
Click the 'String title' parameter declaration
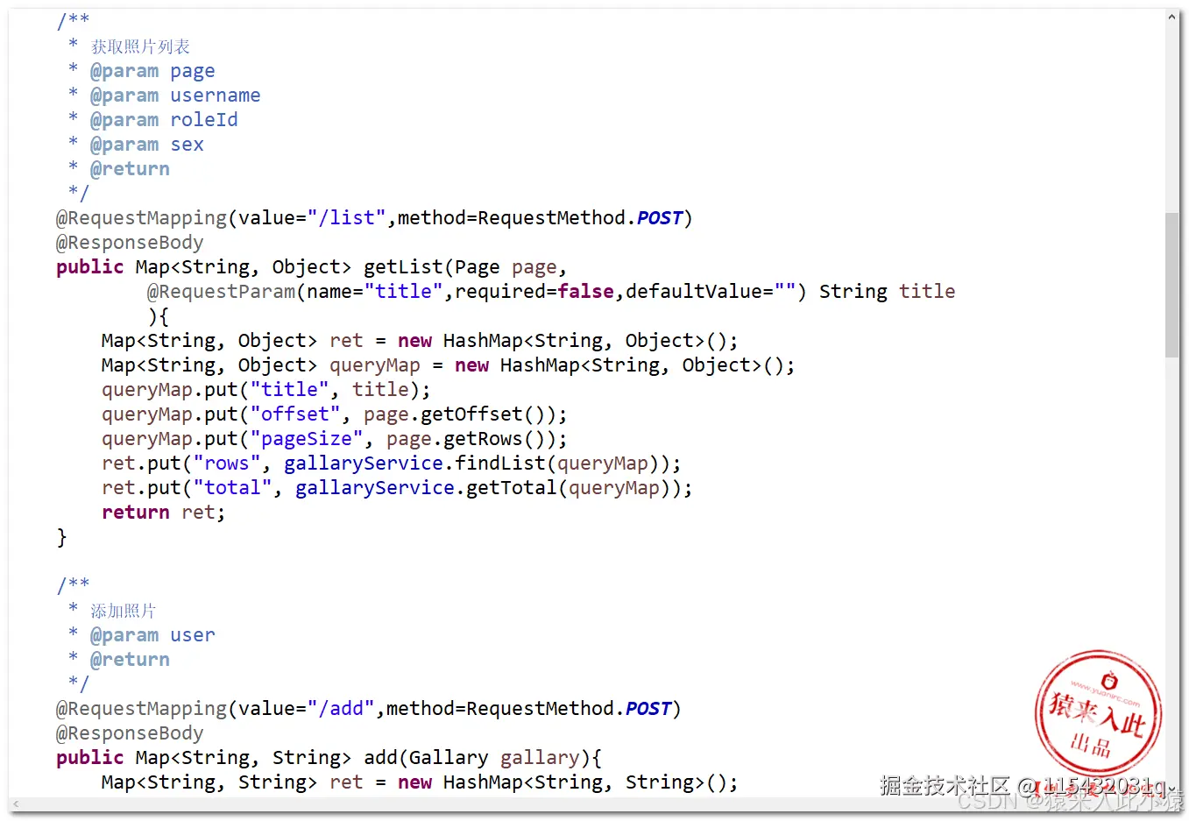(887, 291)
